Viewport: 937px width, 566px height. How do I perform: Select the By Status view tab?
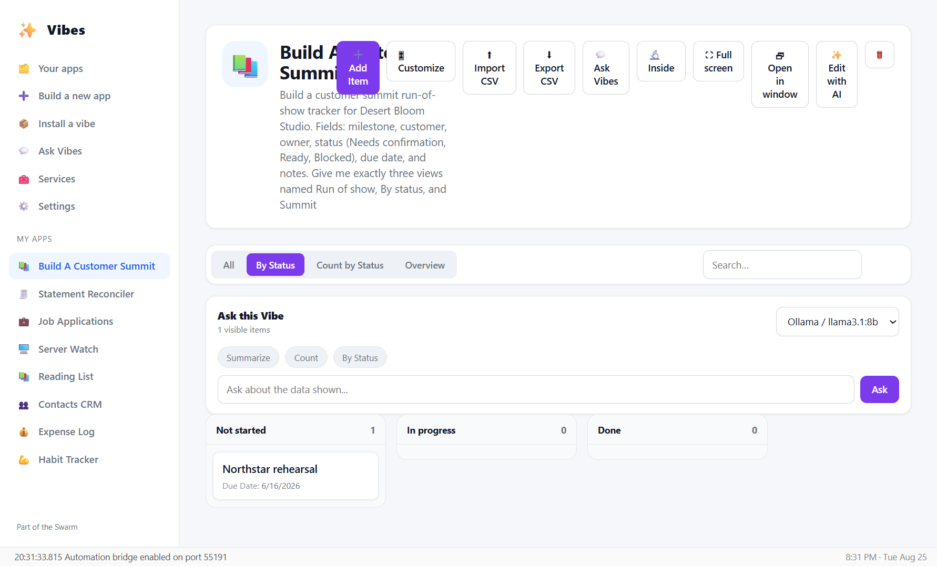(276, 265)
